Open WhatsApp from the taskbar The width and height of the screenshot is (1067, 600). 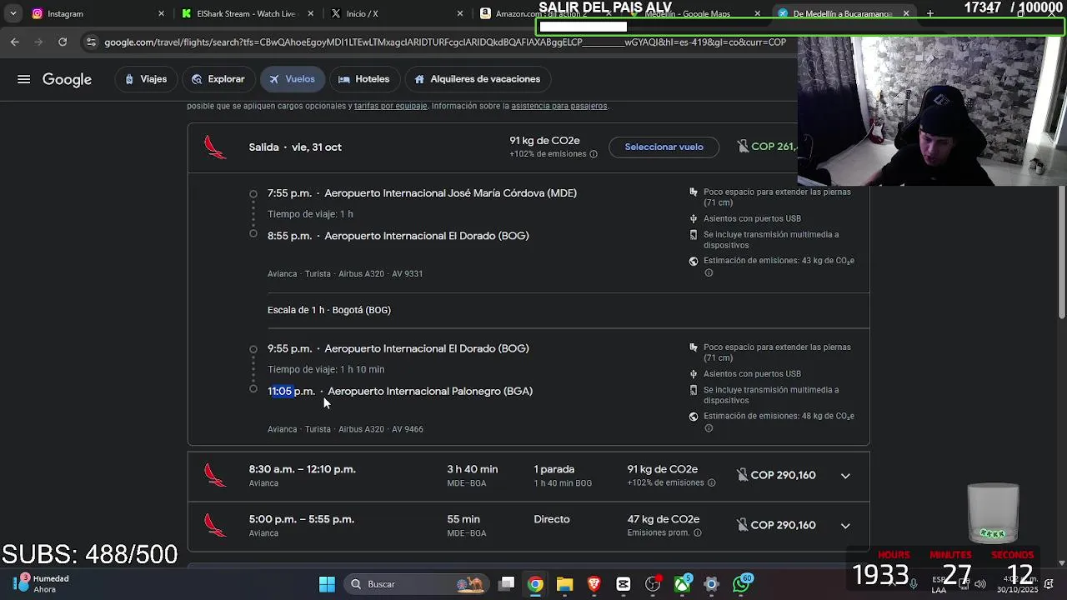741,584
